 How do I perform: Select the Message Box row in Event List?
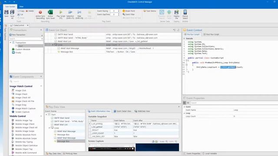tap(113, 52)
